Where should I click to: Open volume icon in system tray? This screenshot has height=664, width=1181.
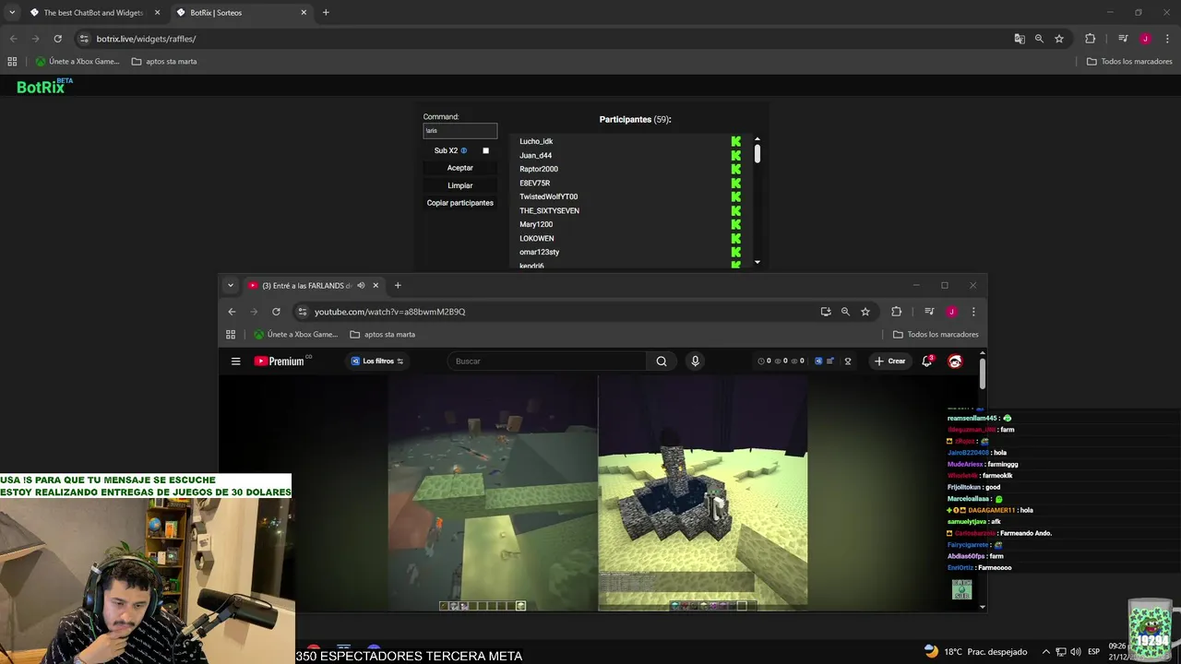point(1076,652)
